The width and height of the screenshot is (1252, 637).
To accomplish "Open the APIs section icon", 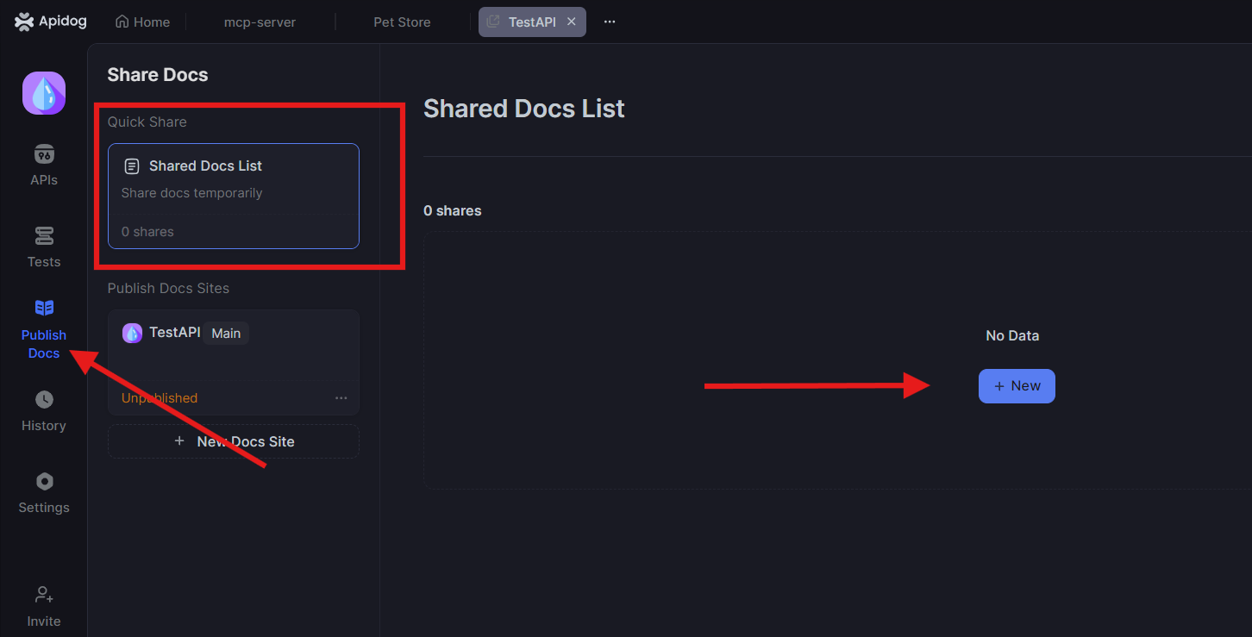I will (44, 154).
